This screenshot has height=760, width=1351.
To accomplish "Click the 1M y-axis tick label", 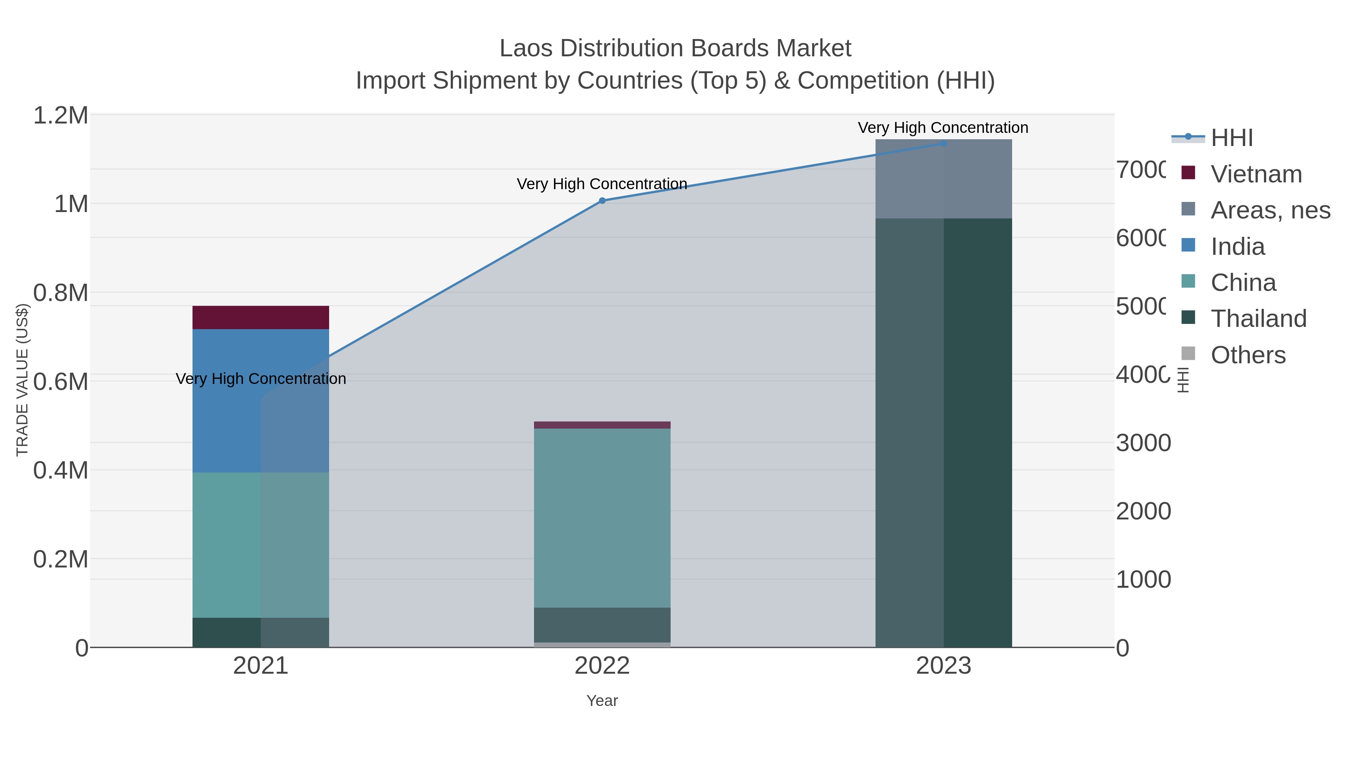I will point(71,204).
